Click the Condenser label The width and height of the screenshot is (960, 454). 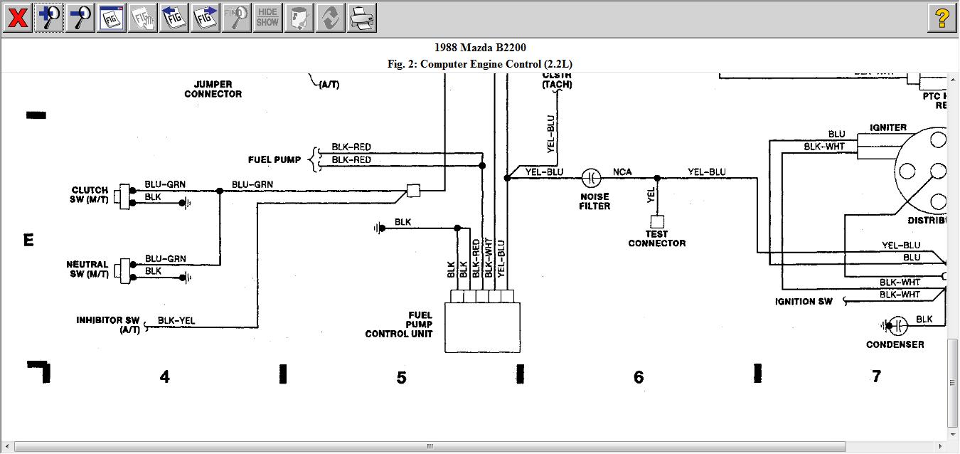pyautogui.click(x=895, y=344)
